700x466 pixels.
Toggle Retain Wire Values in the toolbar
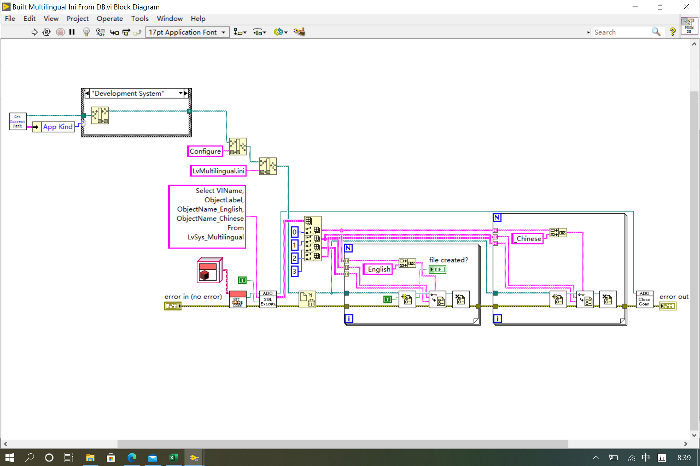point(101,32)
